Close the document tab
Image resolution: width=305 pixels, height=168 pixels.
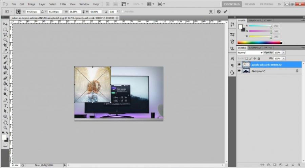click(117, 18)
